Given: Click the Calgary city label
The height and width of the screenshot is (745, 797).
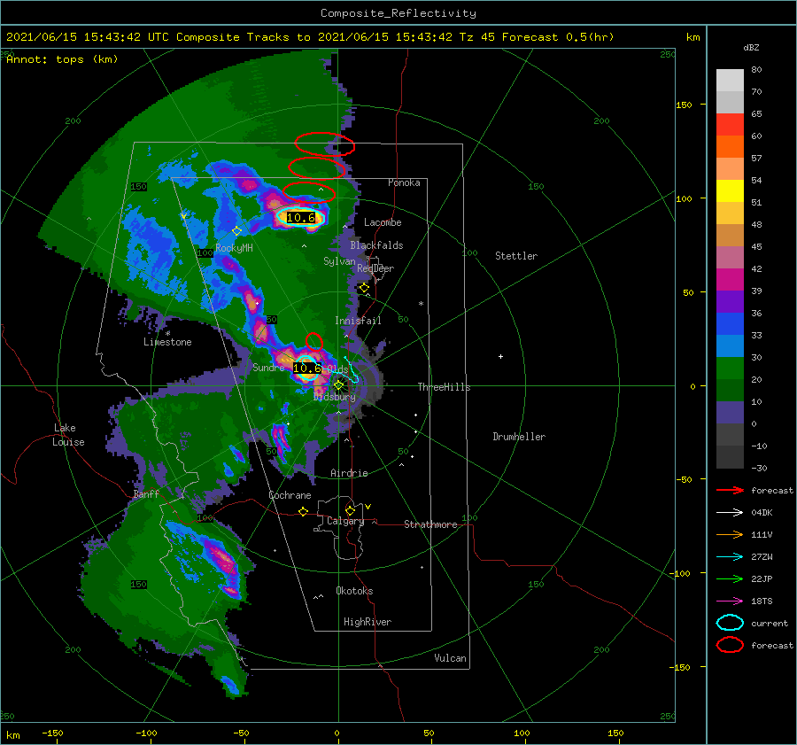Looking at the screenshot, I should [345, 521].
